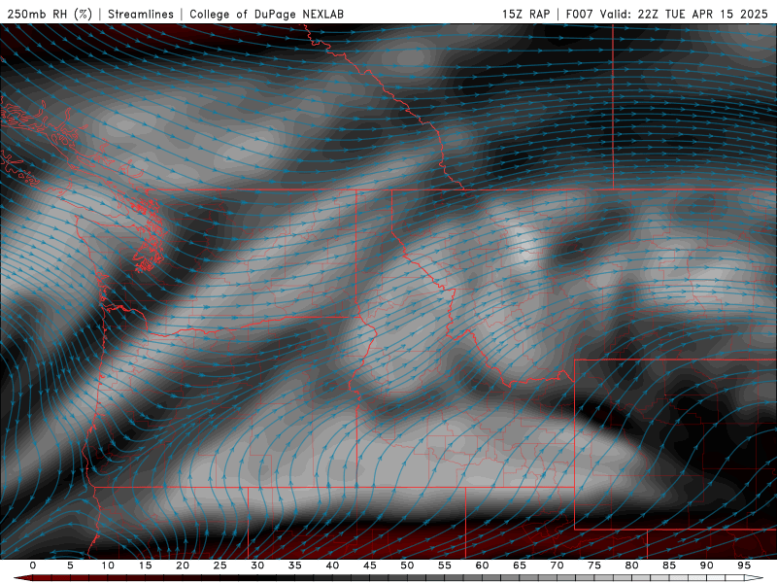Click the '5' value on the colorbar scale
Screen dimensions: 777x583
point(70,566)
